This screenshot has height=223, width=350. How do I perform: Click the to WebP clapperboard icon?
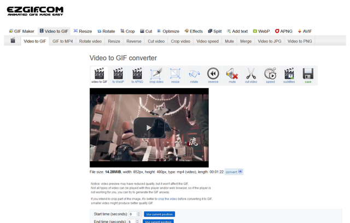click(x=118, y=75)
